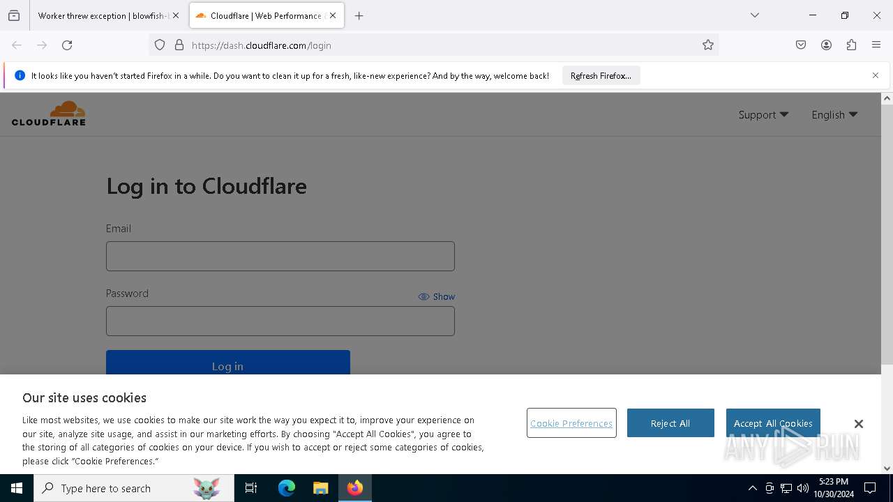Focus the Email input field

click(x=280, y=256)
